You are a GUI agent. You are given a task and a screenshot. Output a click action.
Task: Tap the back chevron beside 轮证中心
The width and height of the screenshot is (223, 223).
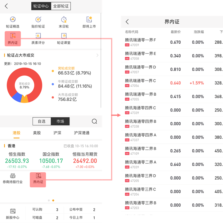tap(6, 6)
